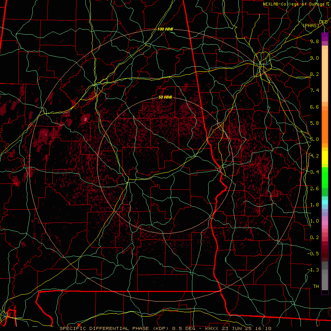Pick the cyan color bar segment
The image size is (331, 331).
click(x=325, y=202)
